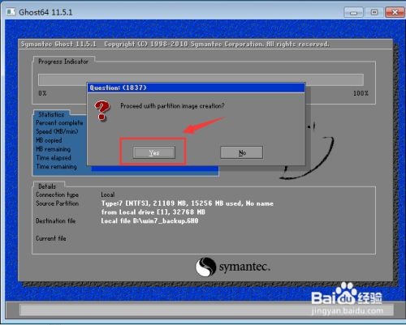406x325 pixels.
Task: Maximize the Ghost64 window
Action: click(374, 12)
